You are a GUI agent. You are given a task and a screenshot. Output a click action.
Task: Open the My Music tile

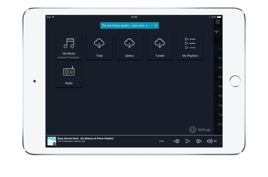pyautogui.click(x=69, y=47)
